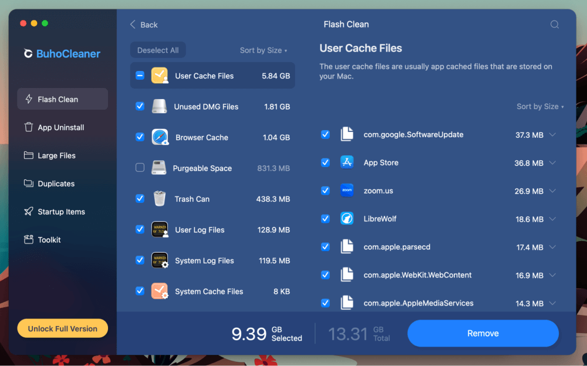Image resolution: width=587 pixels, height=366 pixels.
Task: Uncheck the Unused DMG Files checkbox
Action: [x=140, y=106]
